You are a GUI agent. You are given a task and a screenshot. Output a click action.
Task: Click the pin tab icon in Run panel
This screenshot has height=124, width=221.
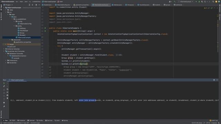click(x=4, y=106)
